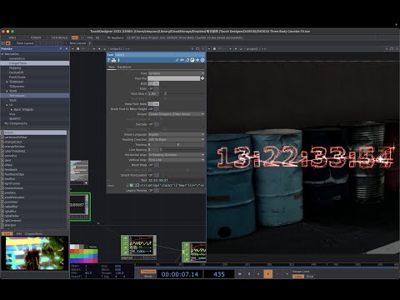This screenshot has height=300, width=400.
Task: Toggle the Bold switch
Action: [153, 83]
